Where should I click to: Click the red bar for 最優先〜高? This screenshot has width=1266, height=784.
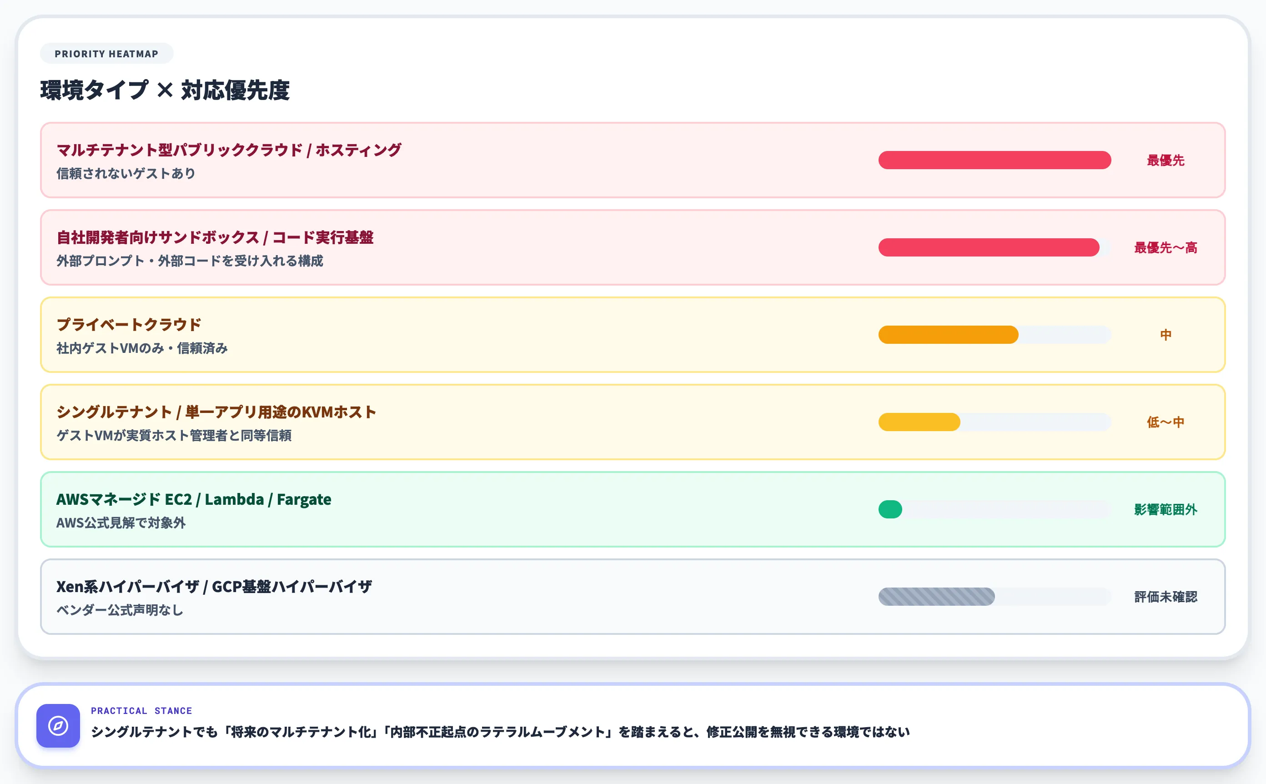(x=989, y=247)
